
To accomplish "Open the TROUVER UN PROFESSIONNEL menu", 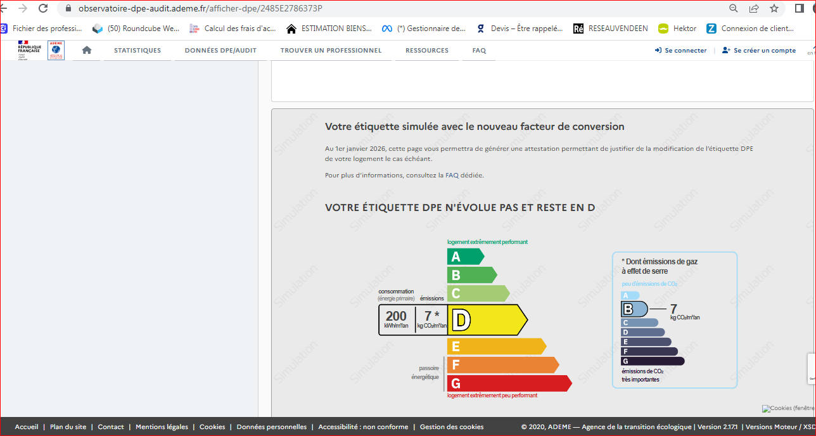I will coord(331,51).
